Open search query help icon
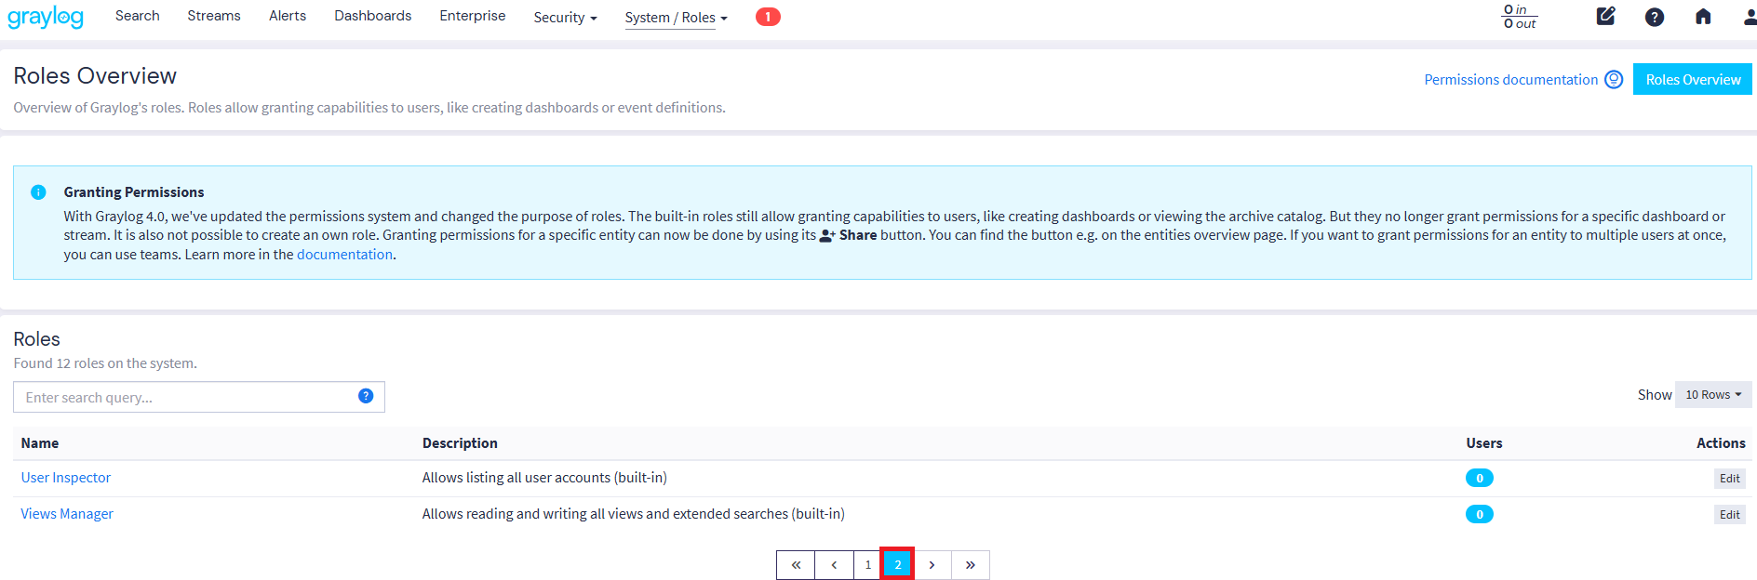Screen dimensions: 1757x580 366,396
